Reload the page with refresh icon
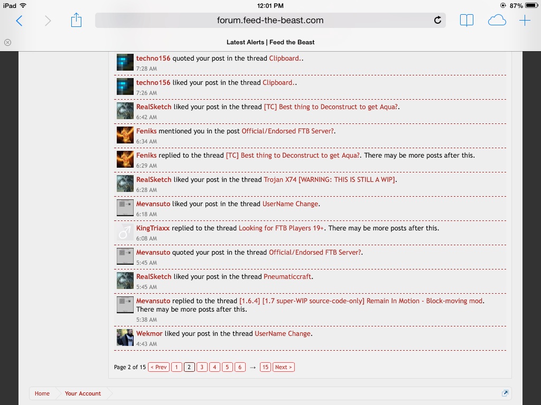 pyautogui.click(x=437, y=21)
